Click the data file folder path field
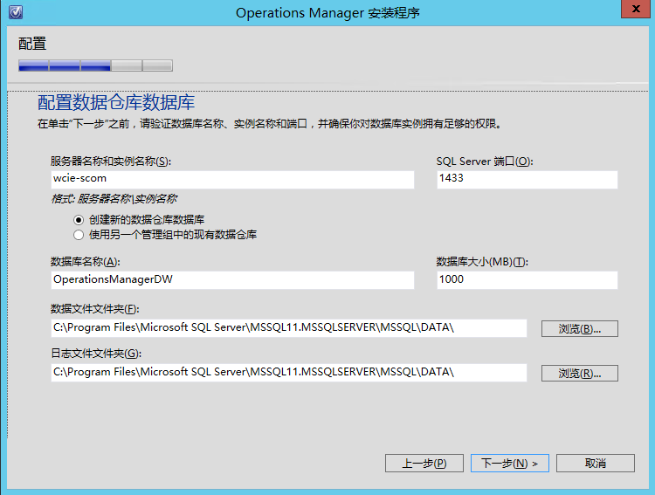The height and width of the screenshot is (495, 655). [x=289, y=328]
